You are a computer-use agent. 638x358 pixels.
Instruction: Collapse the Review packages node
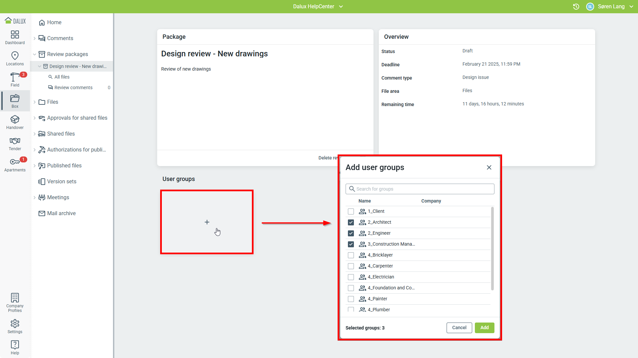tap(35, 54)
